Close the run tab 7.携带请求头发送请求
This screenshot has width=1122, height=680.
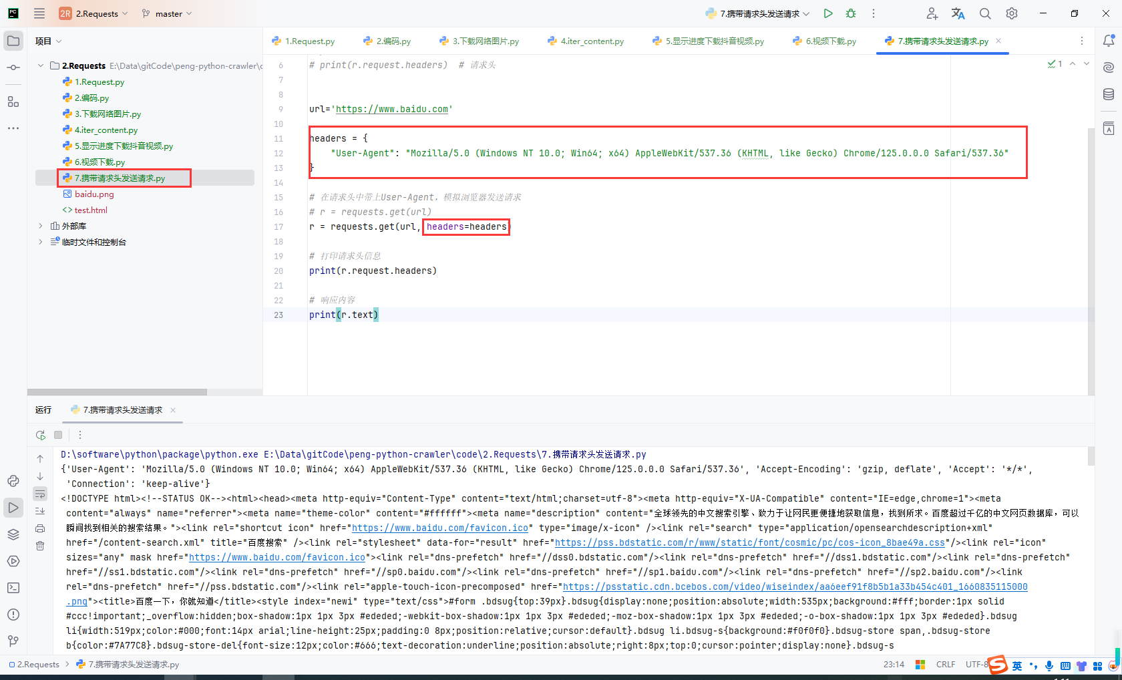click(x=173, y=410)
